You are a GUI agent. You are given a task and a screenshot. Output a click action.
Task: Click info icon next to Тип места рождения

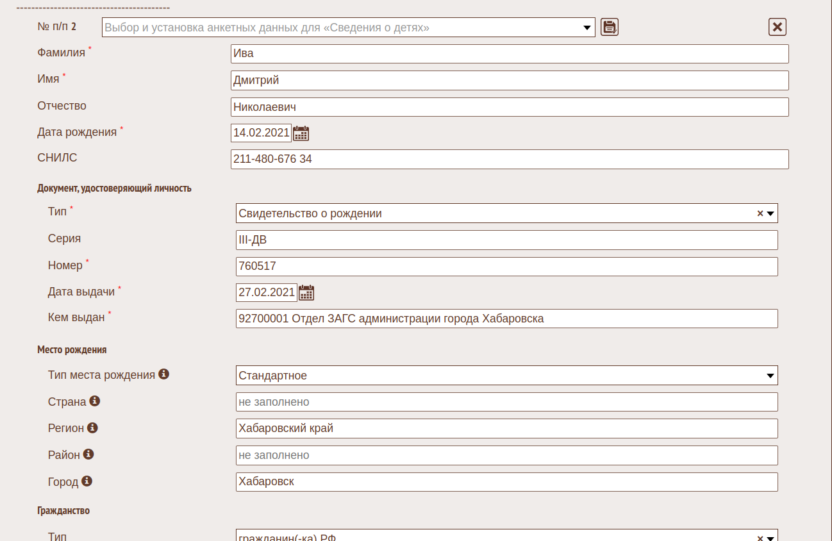(x=163, y=374)
